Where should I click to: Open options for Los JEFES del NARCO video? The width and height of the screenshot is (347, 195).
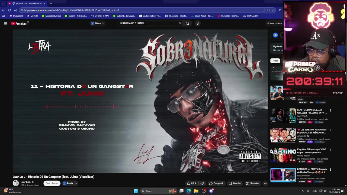330,130
